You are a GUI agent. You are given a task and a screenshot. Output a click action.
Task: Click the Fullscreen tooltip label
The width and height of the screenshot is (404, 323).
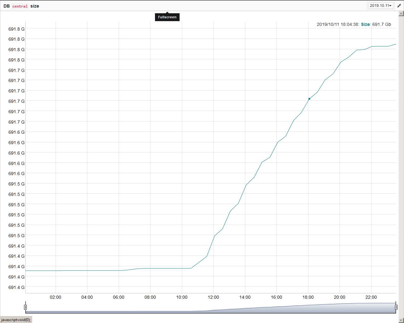click(x=167, y=17)
